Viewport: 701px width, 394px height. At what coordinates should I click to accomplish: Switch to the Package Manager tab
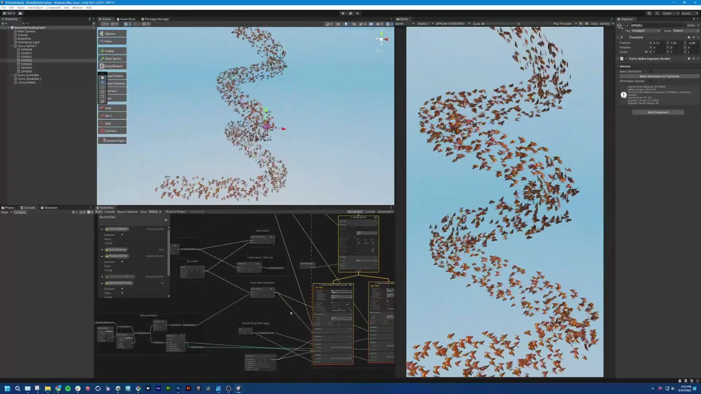155,19
